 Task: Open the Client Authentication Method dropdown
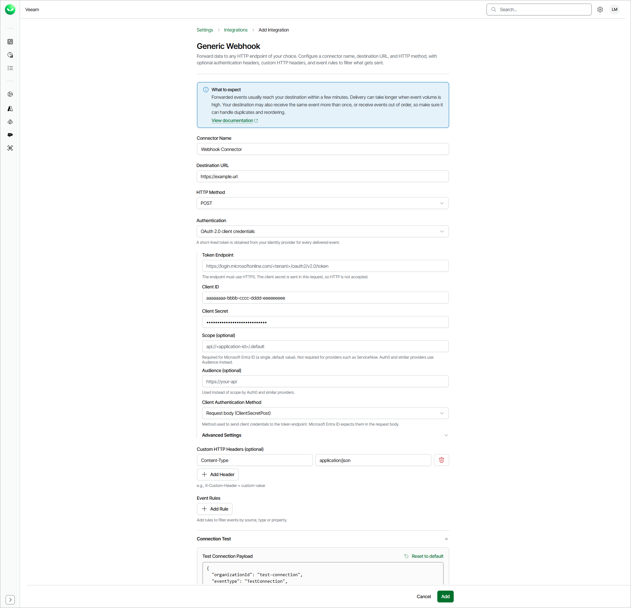tap(325, 413)
